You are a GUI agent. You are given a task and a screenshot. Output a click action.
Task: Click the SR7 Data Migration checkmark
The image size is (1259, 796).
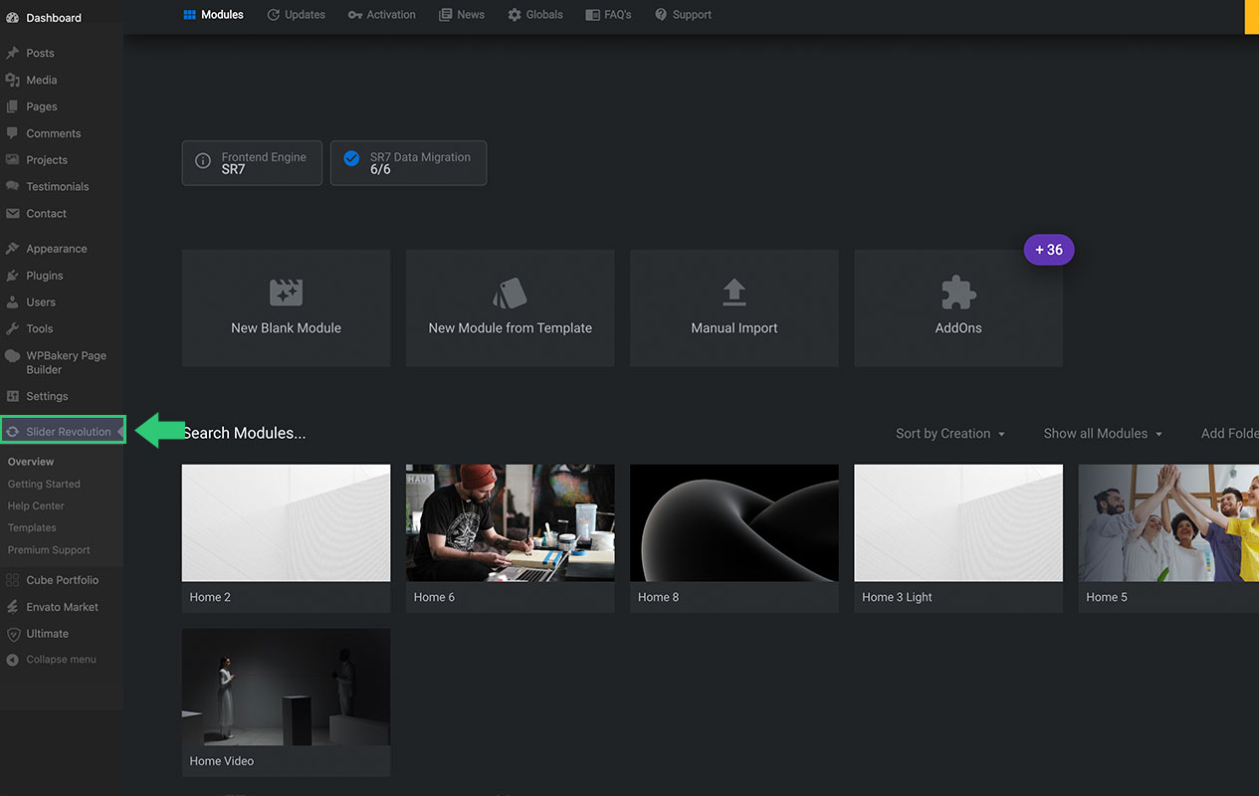350,159
